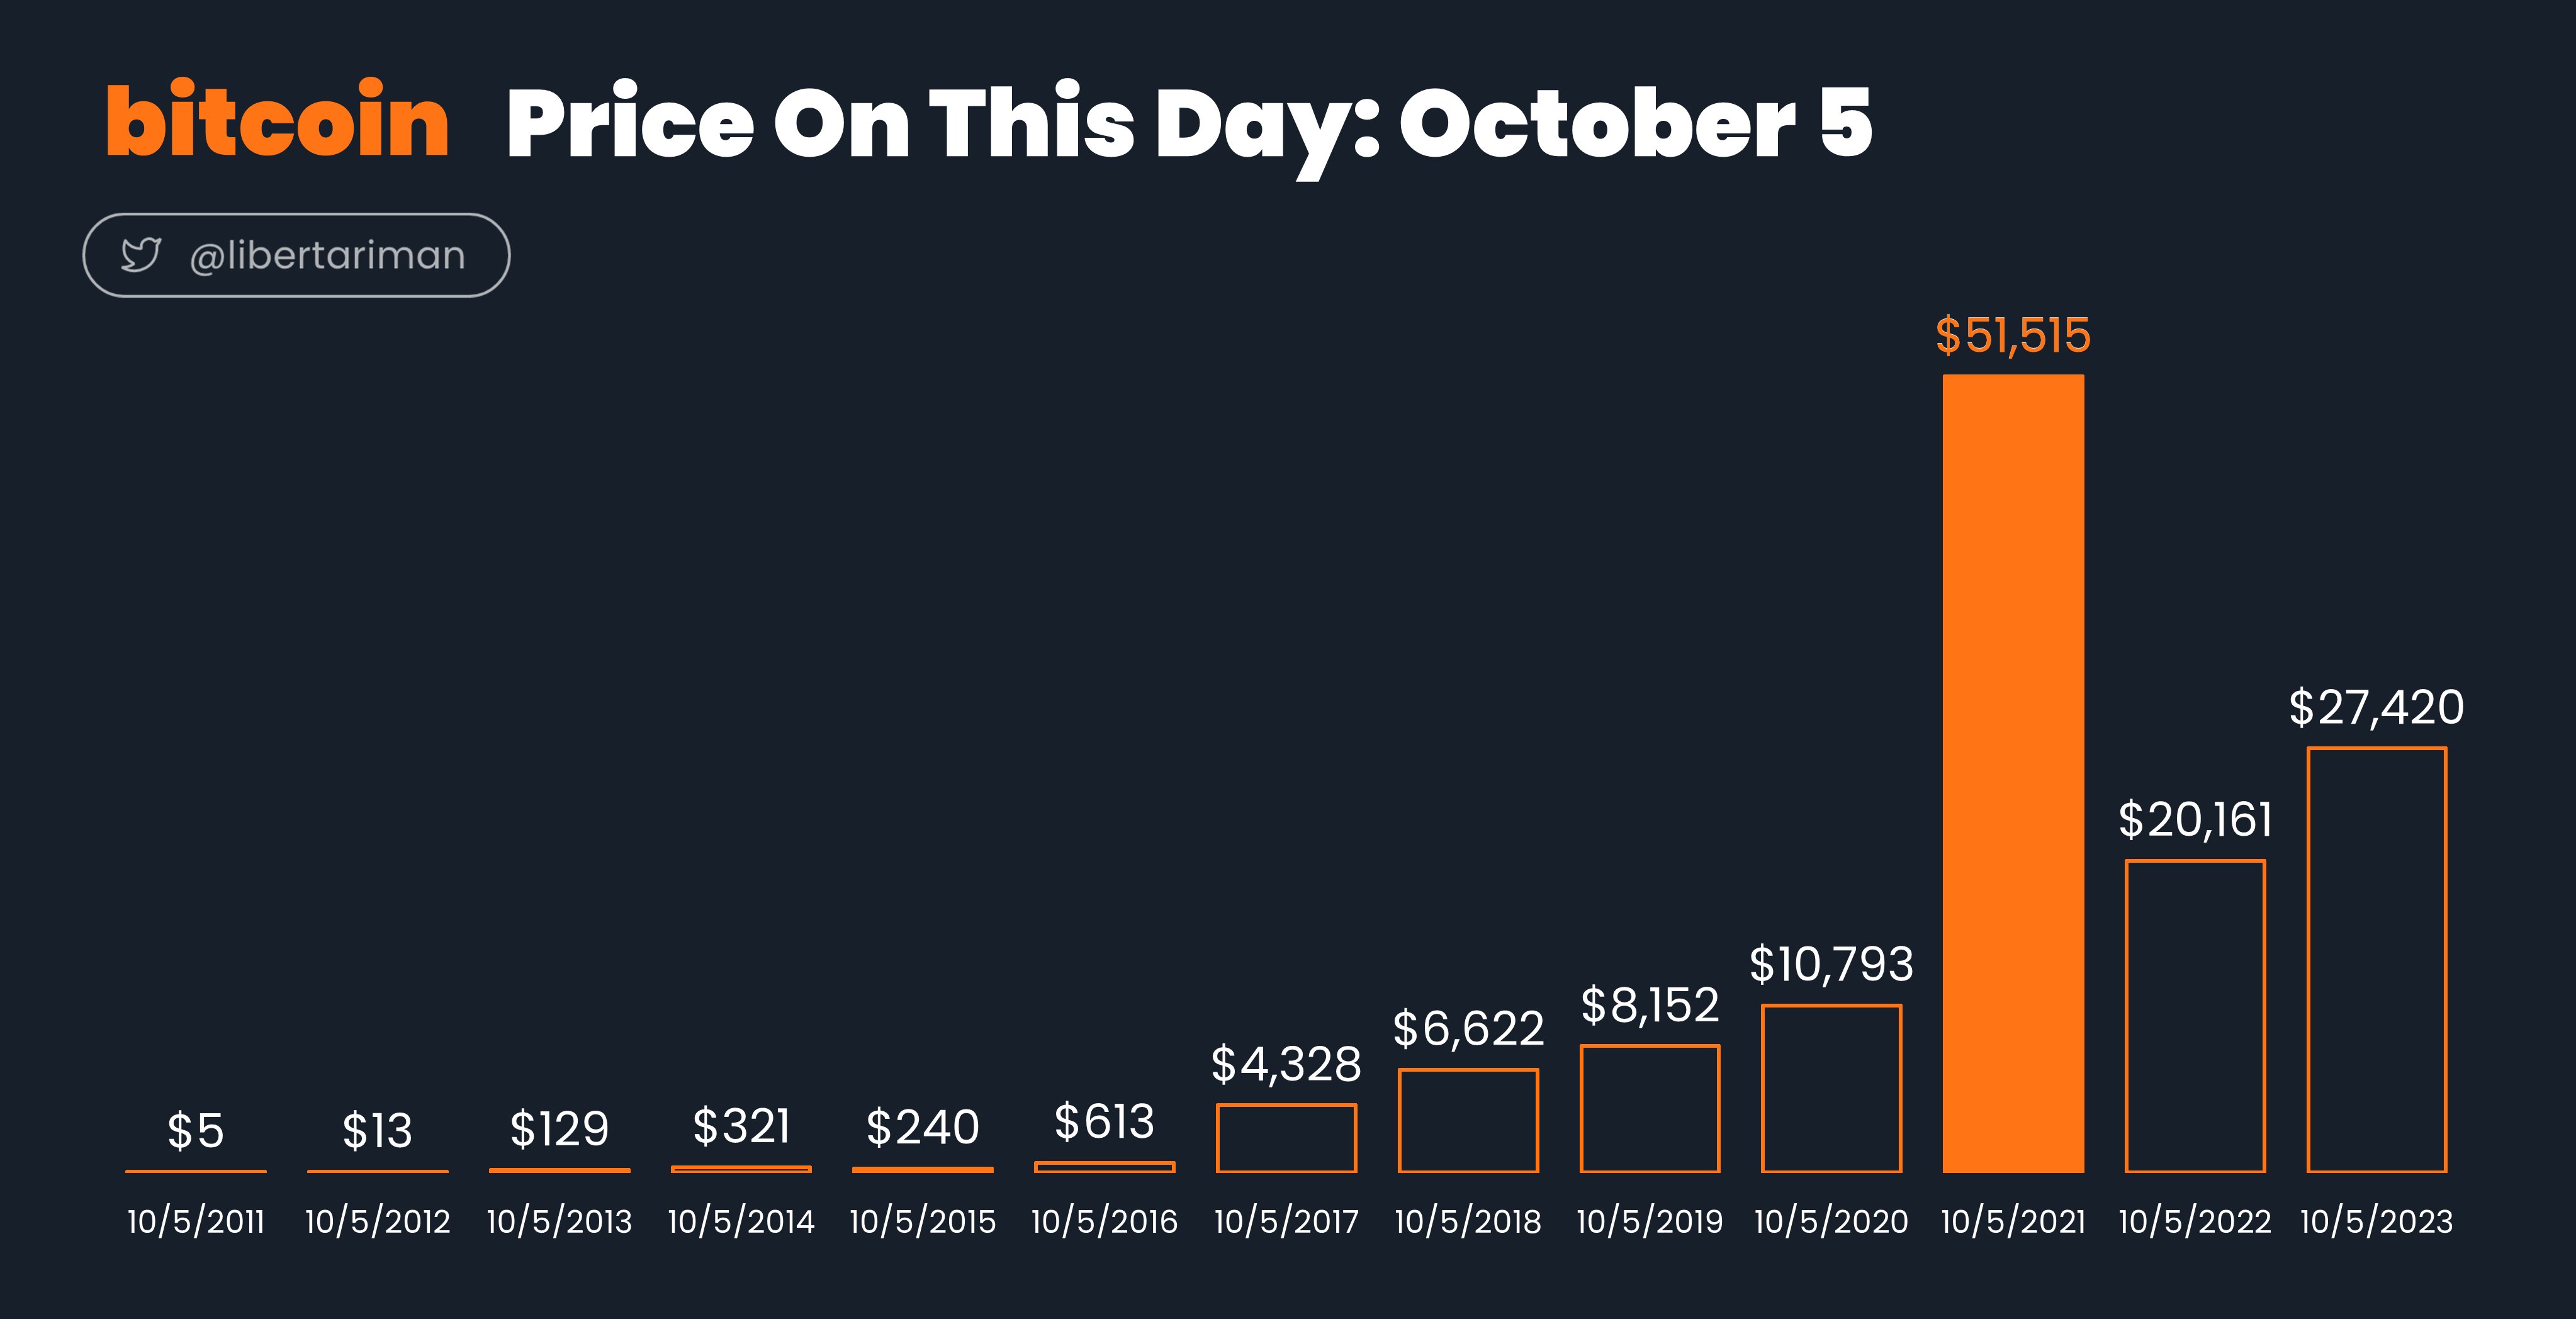Image resolution: width=2576 pixels, height=1319 pixels.
Task: Select the filled orange 10/5/2021 bar
Action: coord(2013,773)
